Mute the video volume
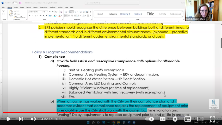This screenshot has height=125, width=222. click(33, 119)
